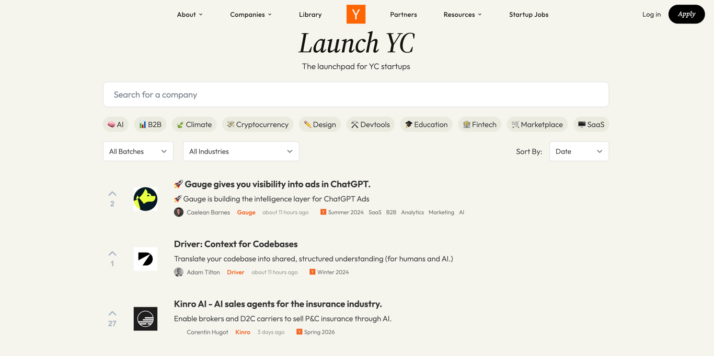
Task: Click the SaaS tag on Gauge post
Action: [x=375, y=212]
